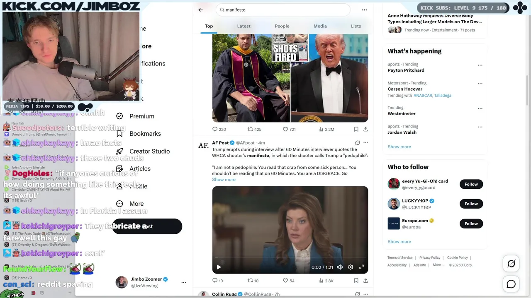The height and width of the screenshot is (298, 531).
Task: Switch to the Lists tab
Action: [356, 26]
